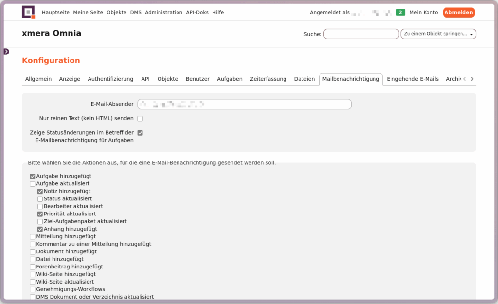
Task: Switch to the Zeiterfassung tab
Action: pyautogui.click(x=268, y=79)
